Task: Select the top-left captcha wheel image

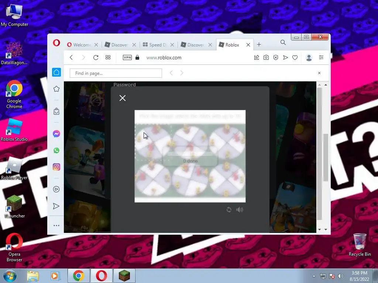Action: (153, 142)
